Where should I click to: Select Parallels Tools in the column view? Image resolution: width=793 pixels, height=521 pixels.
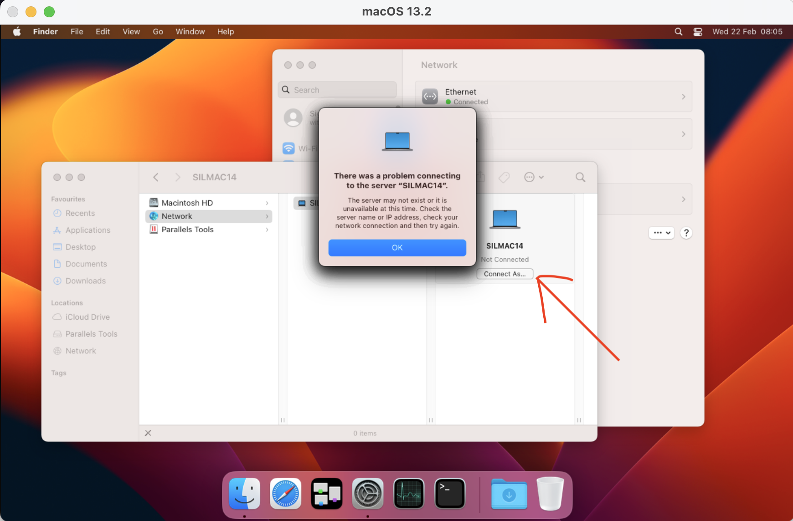pos(209,230)
